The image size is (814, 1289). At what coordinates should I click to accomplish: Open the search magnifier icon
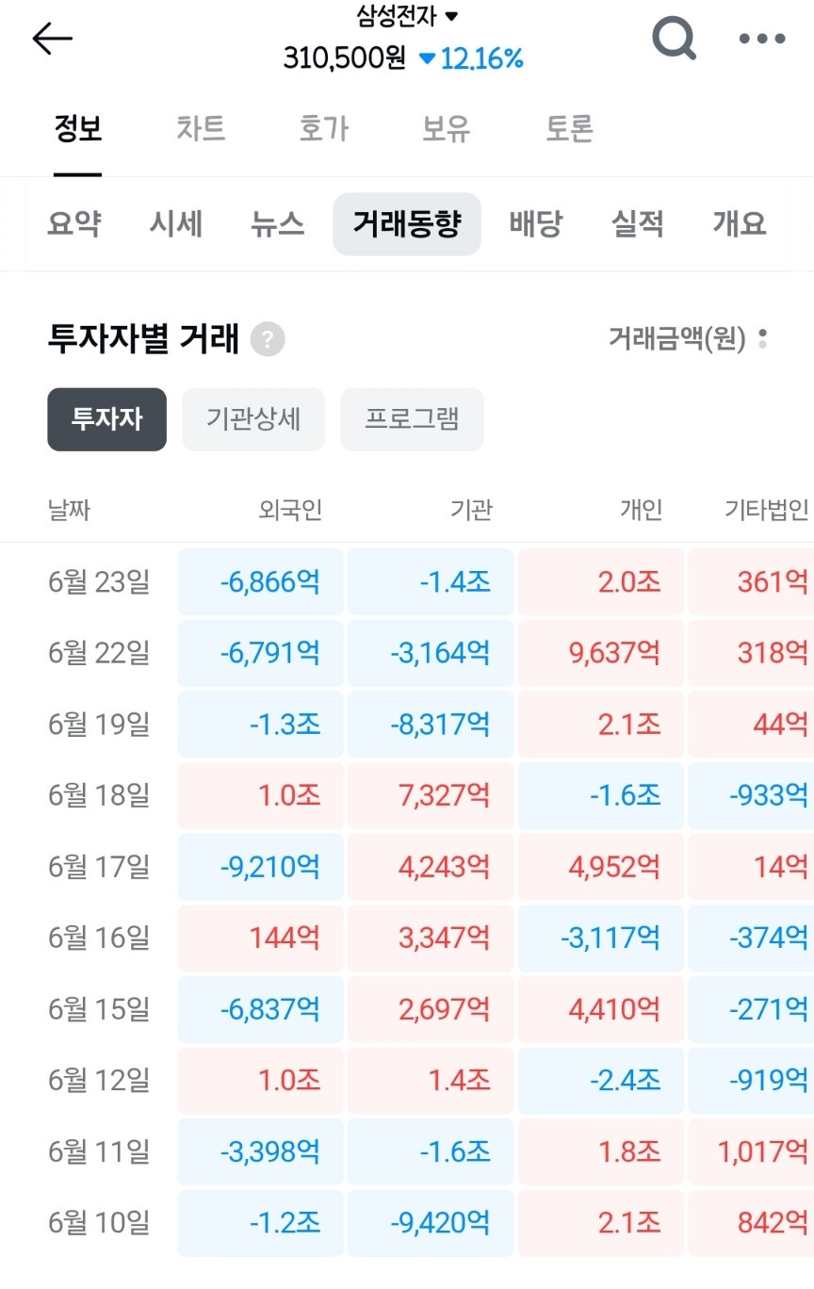[x=675, y=39]
